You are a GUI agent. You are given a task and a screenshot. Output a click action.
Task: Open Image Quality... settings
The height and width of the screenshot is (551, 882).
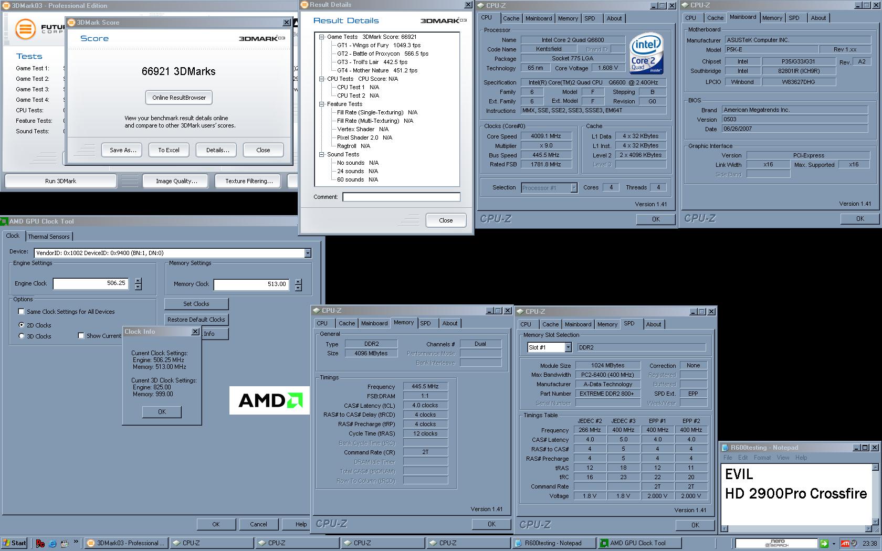click(176, 181)
